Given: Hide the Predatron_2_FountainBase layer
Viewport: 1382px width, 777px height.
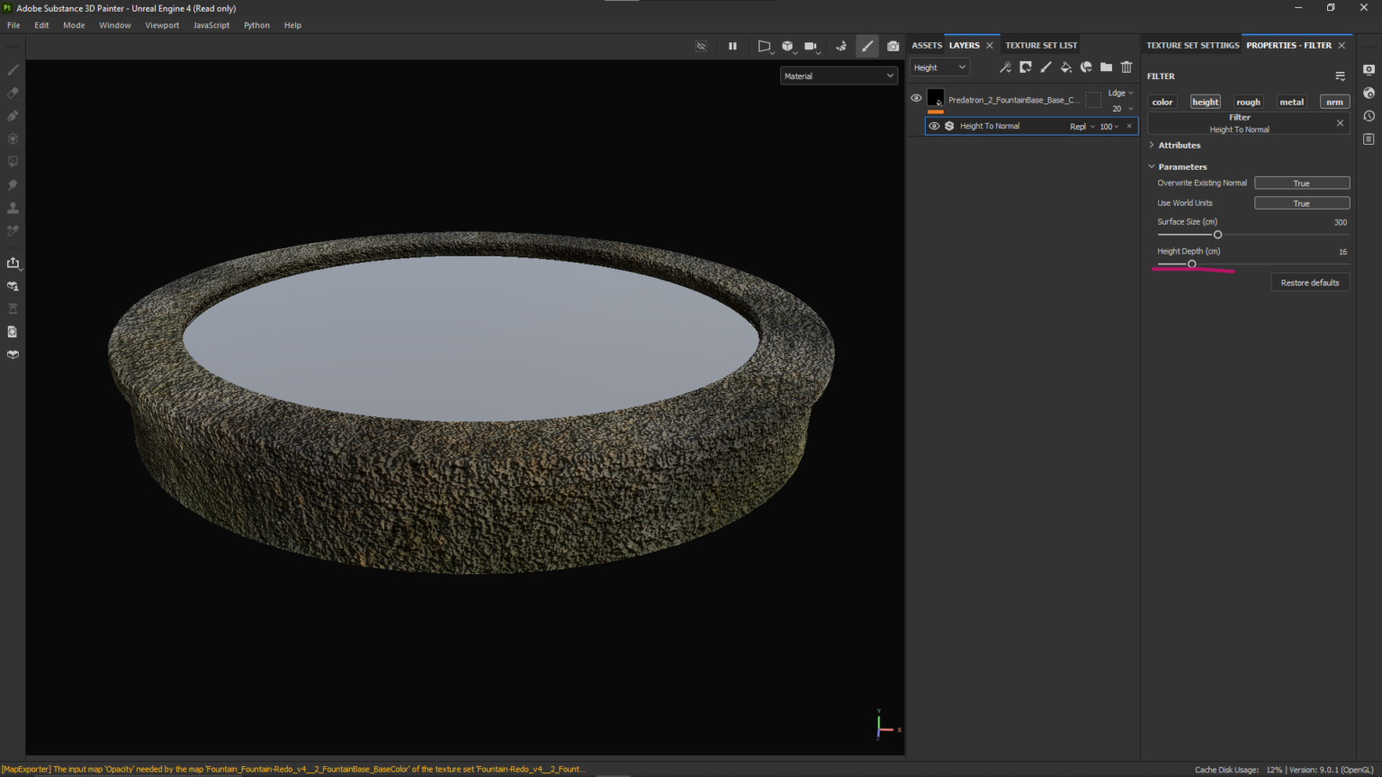Looking at the screenshot, I should click(916, 98).
